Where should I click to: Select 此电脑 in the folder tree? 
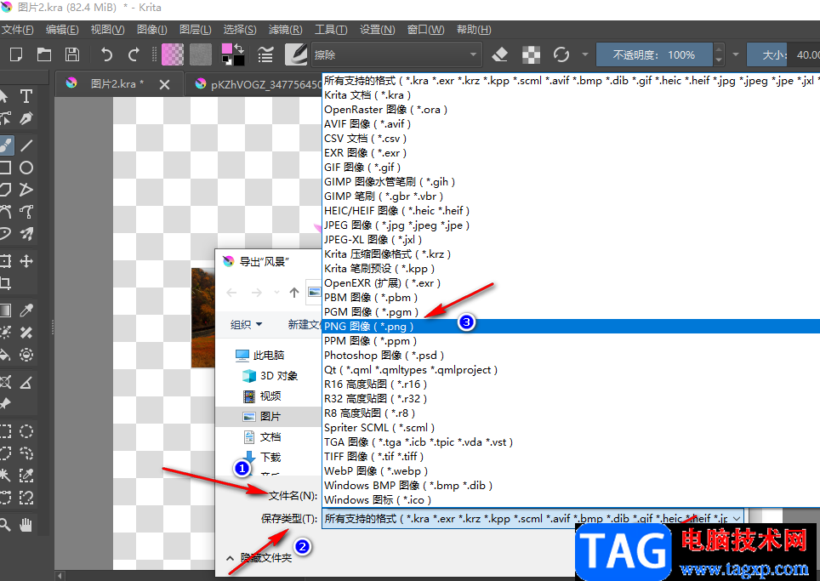[x=260, y=356]
